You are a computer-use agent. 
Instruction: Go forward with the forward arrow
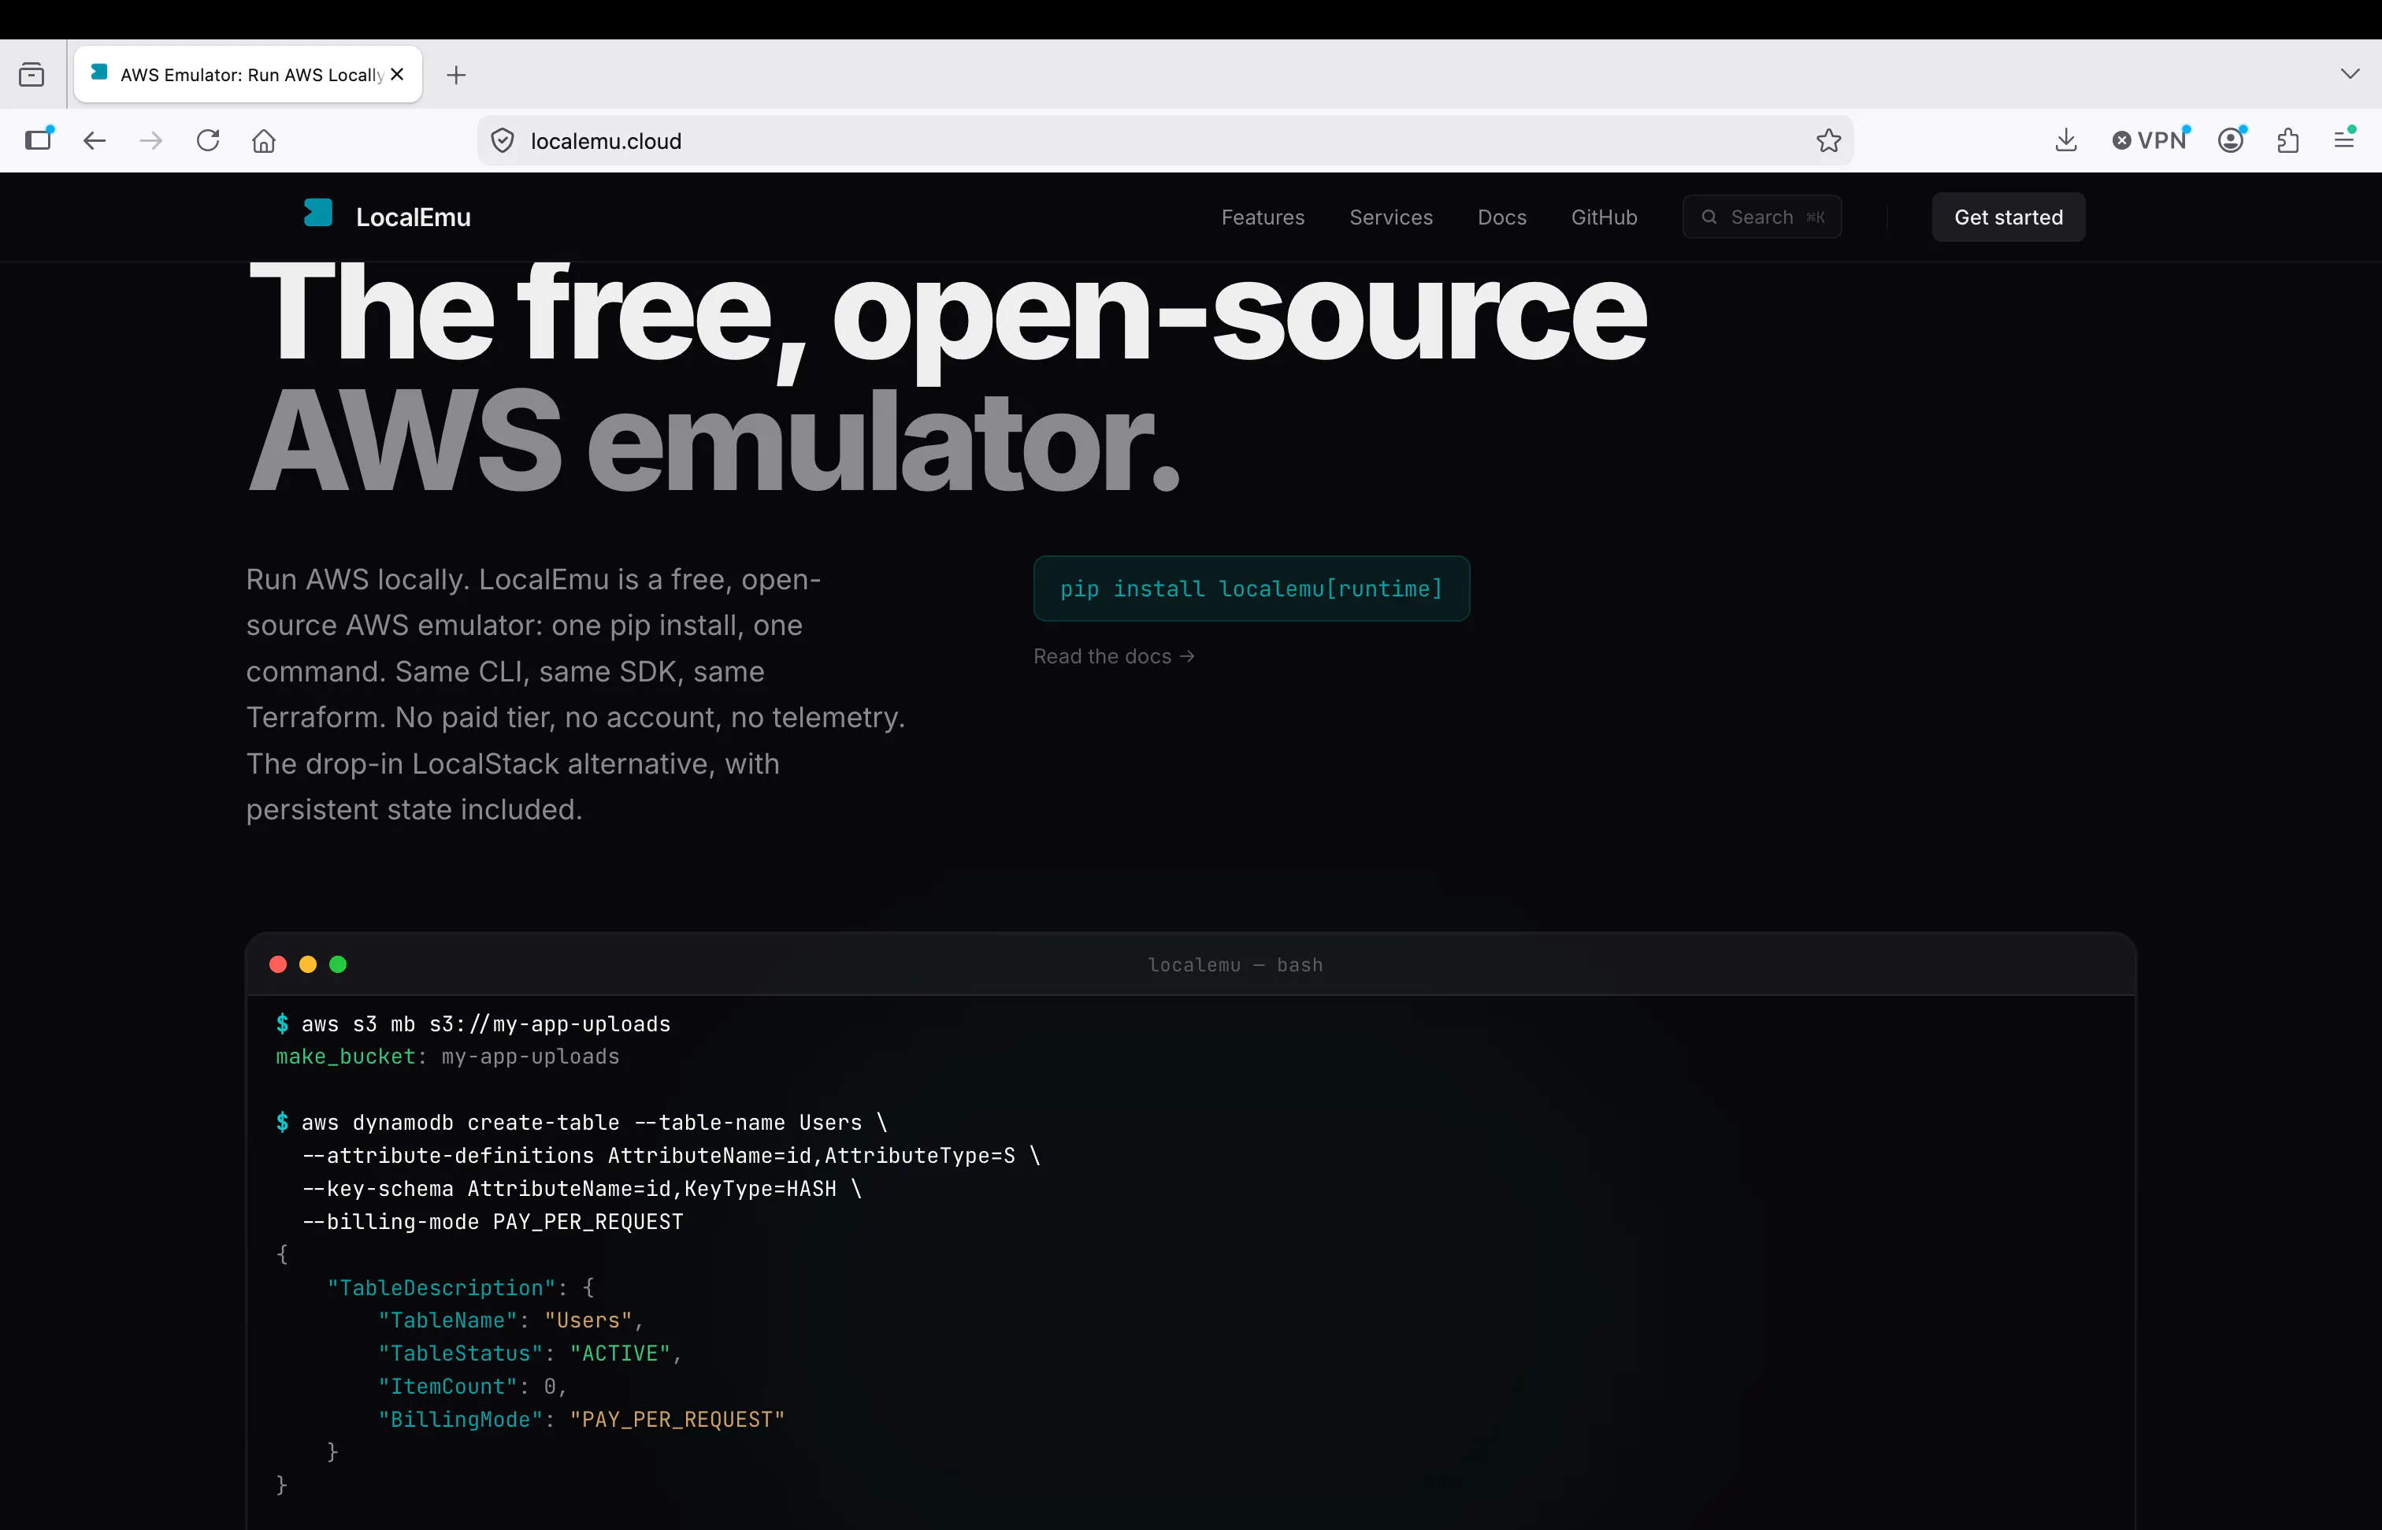point(151,140)
